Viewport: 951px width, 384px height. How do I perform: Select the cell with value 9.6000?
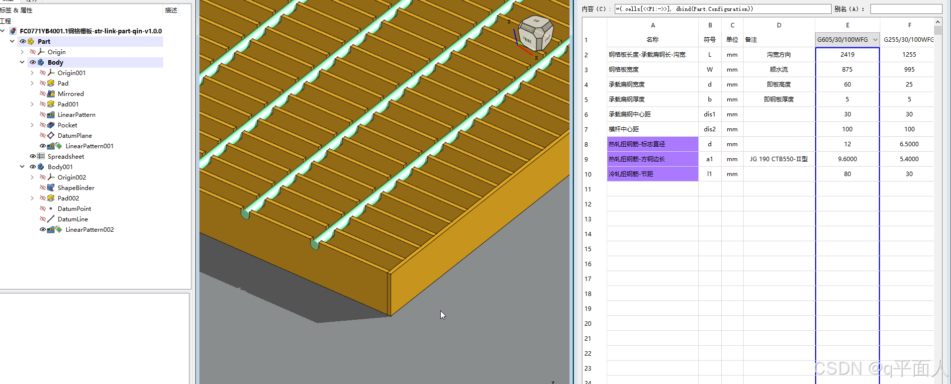coord(848,159)
